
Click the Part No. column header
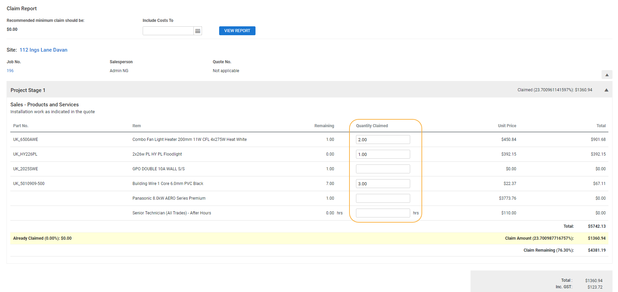click(21, 126)
